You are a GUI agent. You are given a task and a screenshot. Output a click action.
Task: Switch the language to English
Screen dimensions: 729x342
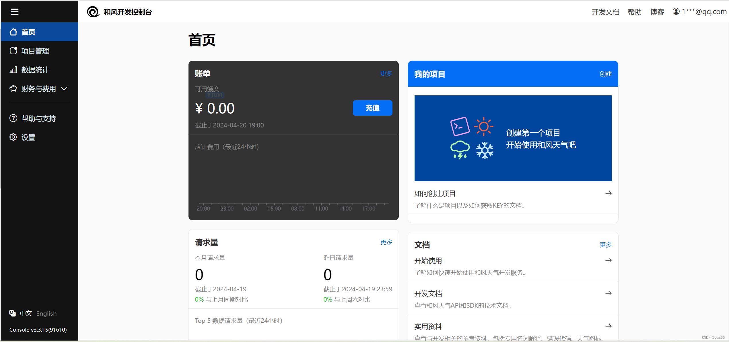pyautogui.click(x=46, y=313)
